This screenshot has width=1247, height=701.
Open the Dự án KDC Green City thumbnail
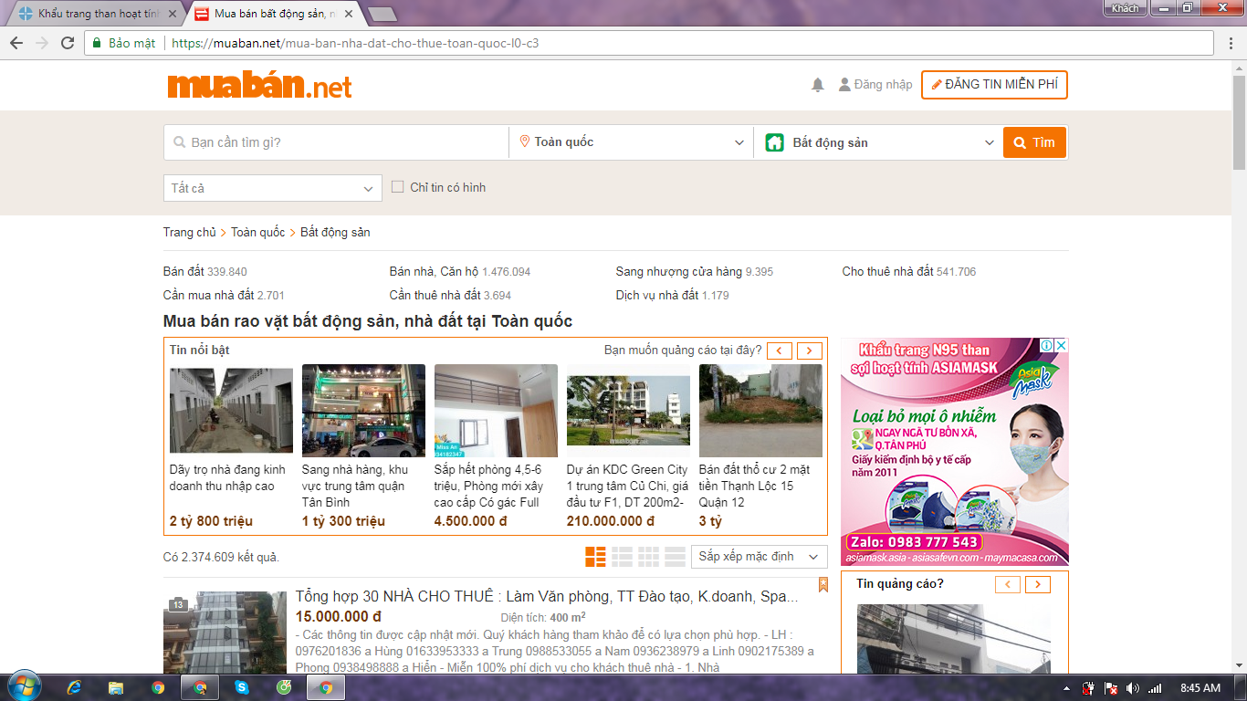(x=628, y=411)
